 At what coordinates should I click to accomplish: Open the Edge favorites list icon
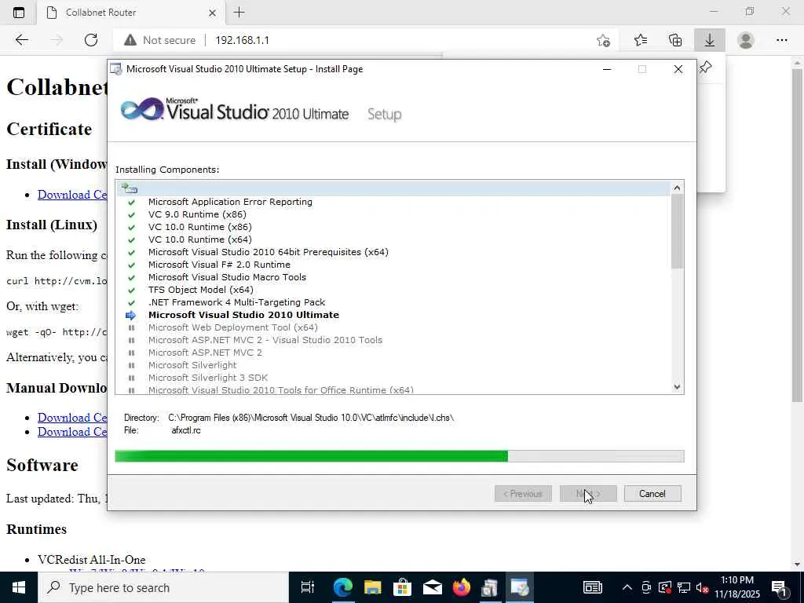(x=641, y=40)
